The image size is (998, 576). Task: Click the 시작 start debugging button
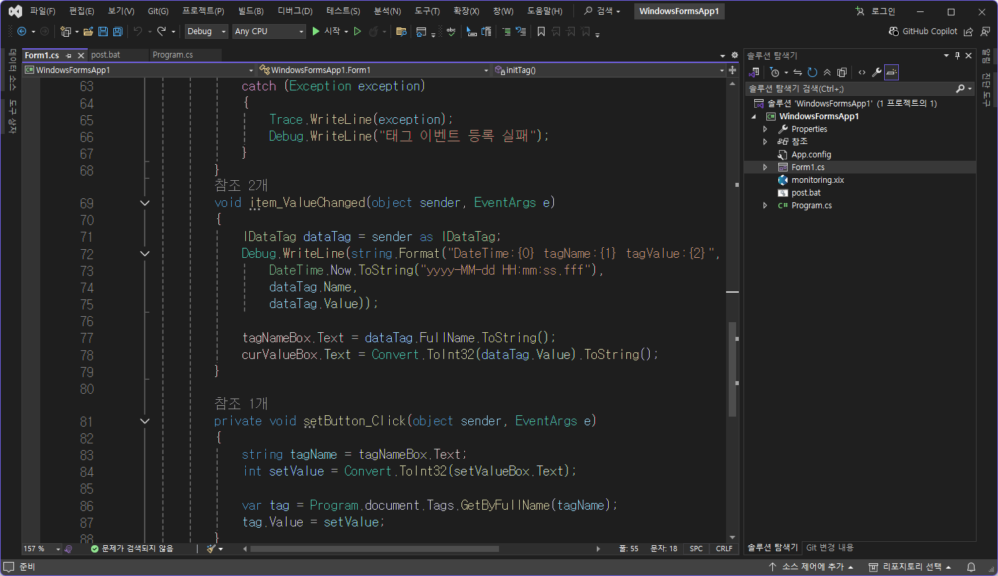[x=326, y=31]
